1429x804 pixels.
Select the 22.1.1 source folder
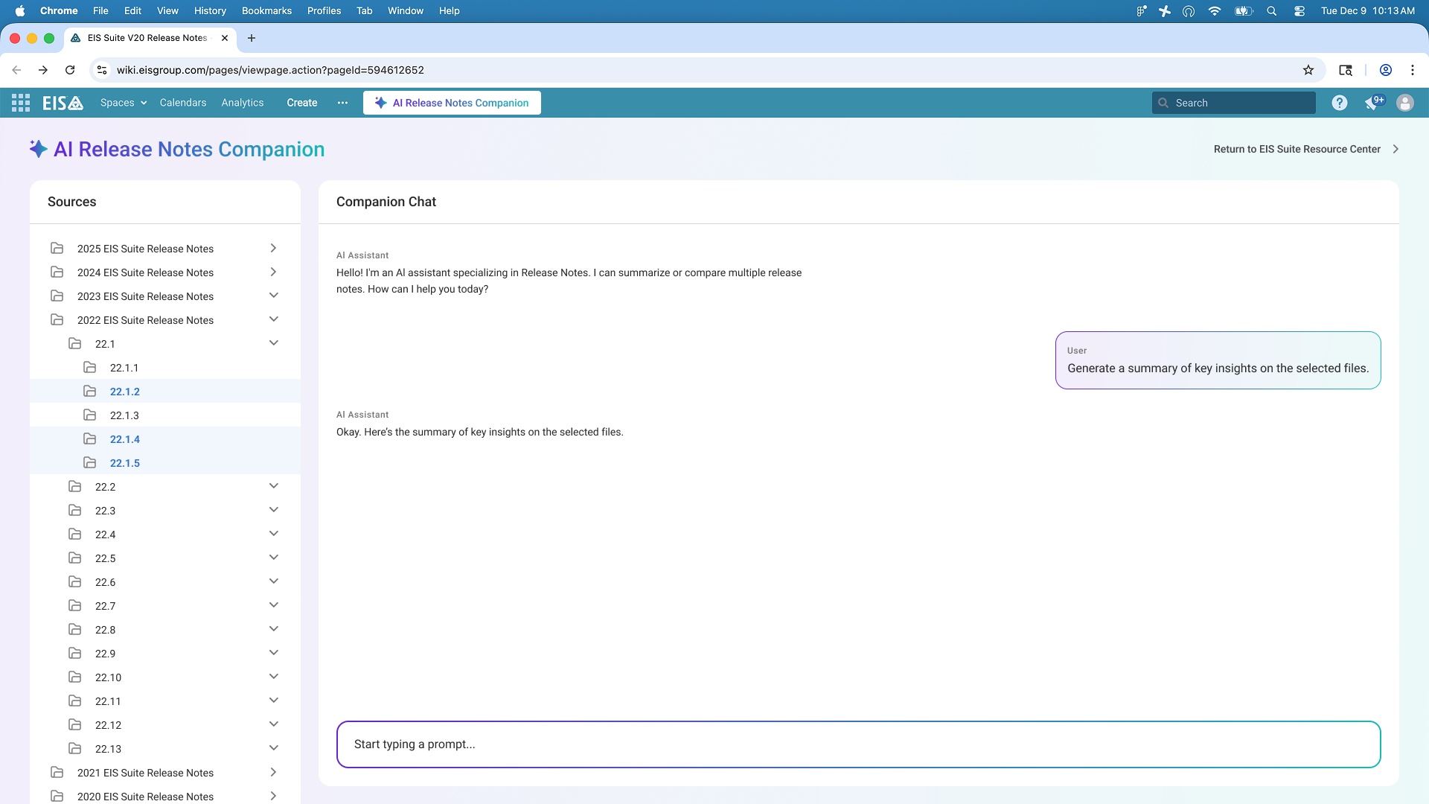tap(124, 368)
